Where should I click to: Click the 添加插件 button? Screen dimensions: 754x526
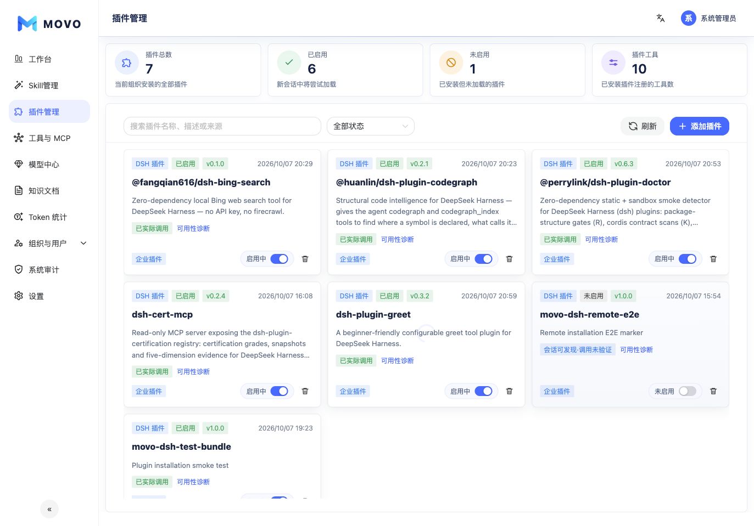pyautogui.click(x=700, y=126)
